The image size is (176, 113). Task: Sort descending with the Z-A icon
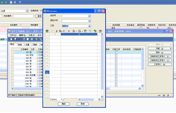point(79,31)
